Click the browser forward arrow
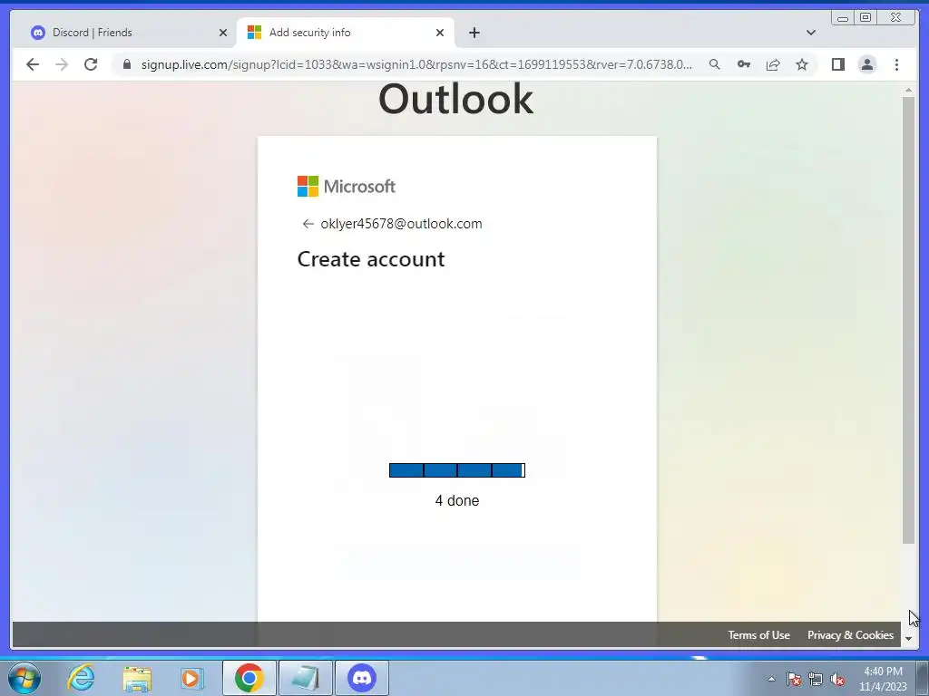 click(62, 64)
